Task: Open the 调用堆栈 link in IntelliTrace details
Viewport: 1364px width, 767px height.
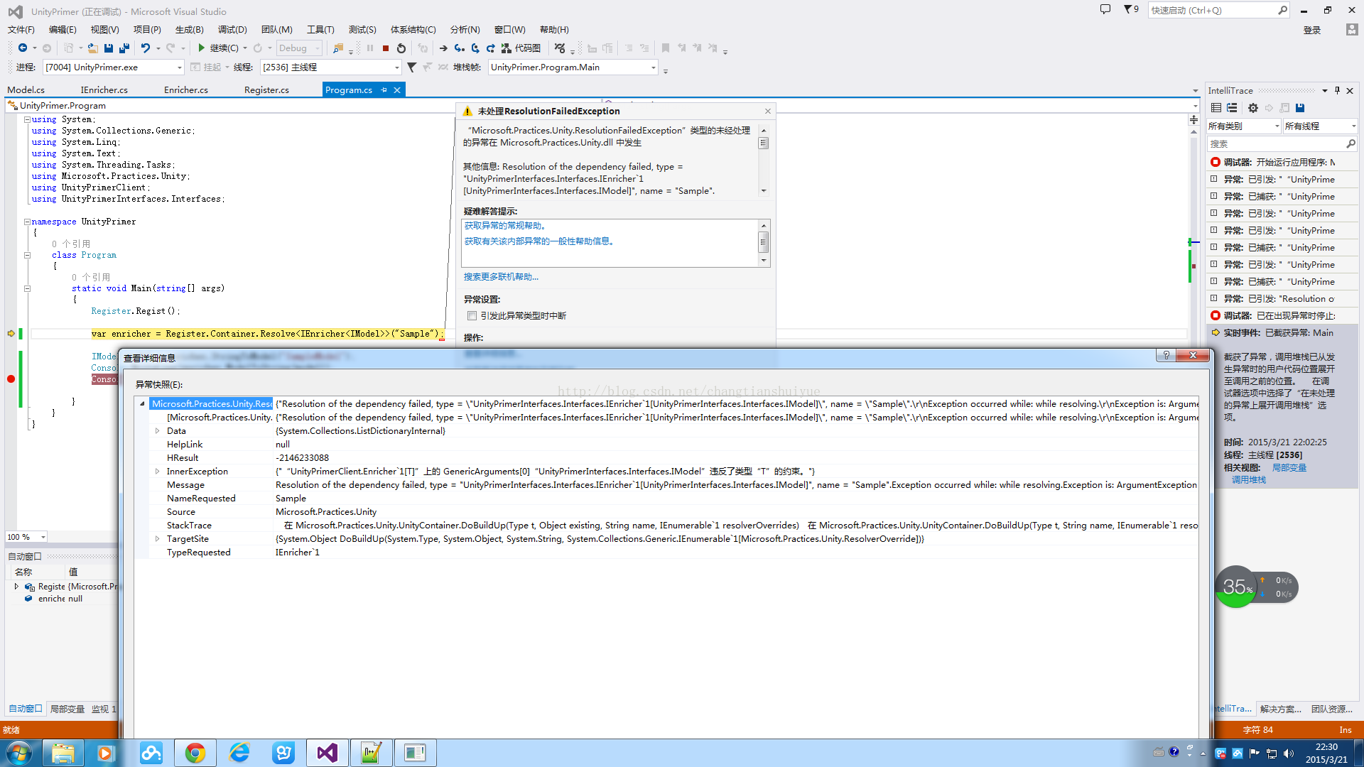Action: pos(1248,479)
